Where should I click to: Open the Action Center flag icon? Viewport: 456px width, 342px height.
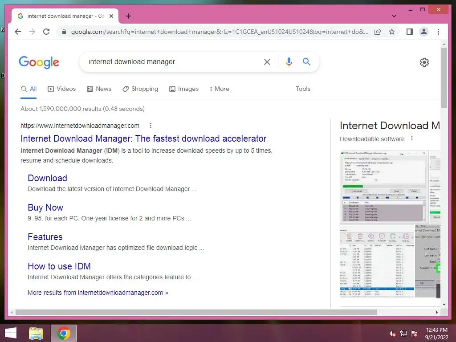click(414, 334)
